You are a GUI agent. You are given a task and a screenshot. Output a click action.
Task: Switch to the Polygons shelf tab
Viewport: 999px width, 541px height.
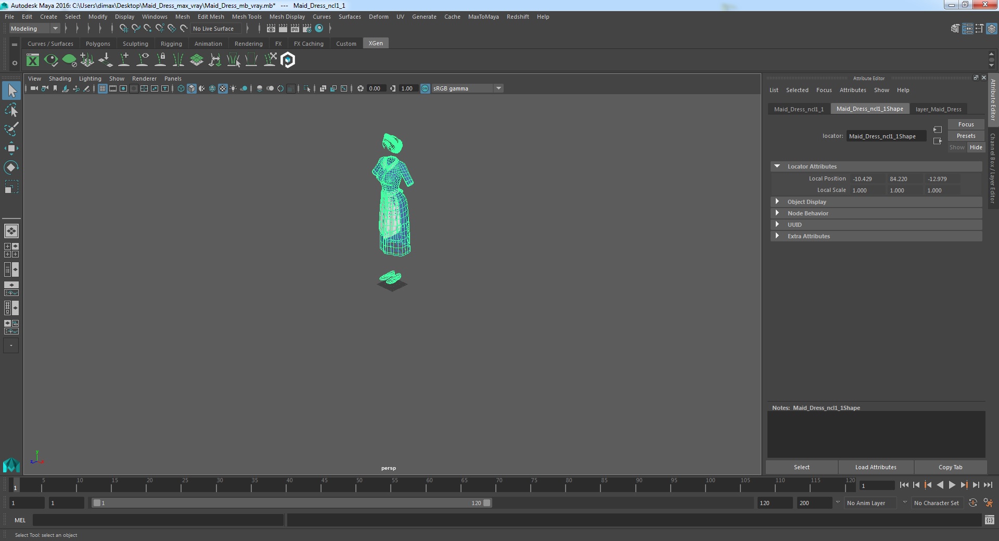point(98,44)
